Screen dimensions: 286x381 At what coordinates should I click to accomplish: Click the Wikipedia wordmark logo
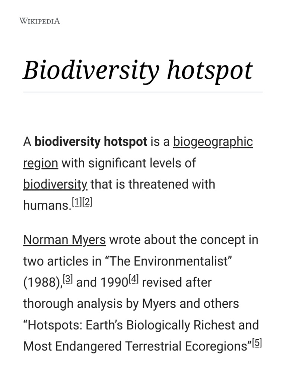(x=39, y=21)
